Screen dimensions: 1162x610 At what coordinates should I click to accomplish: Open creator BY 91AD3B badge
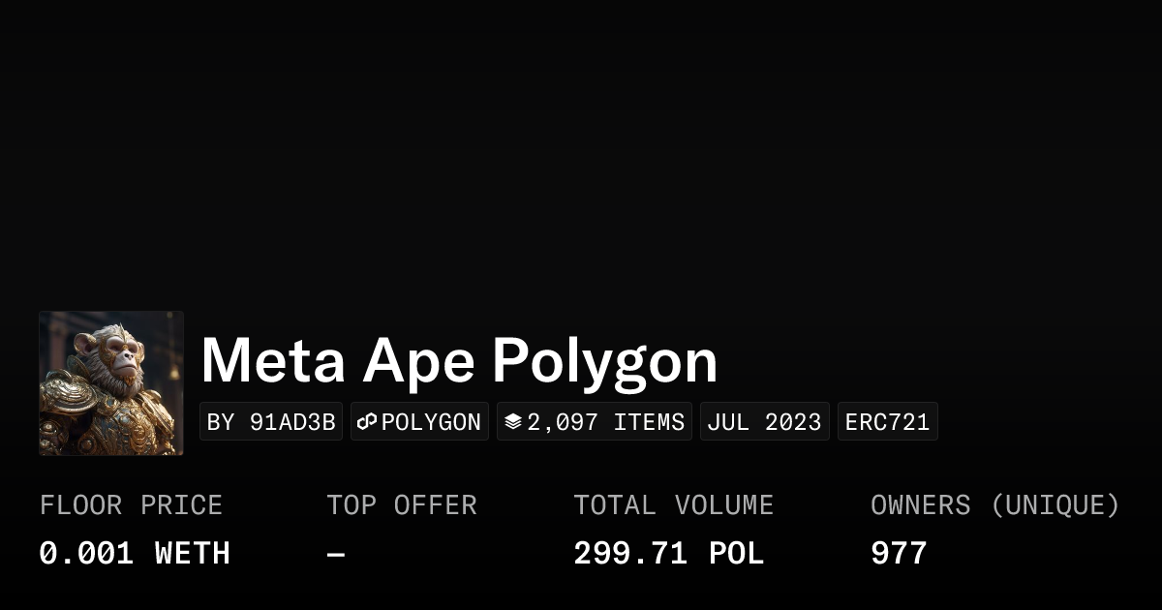pos(271,422)
